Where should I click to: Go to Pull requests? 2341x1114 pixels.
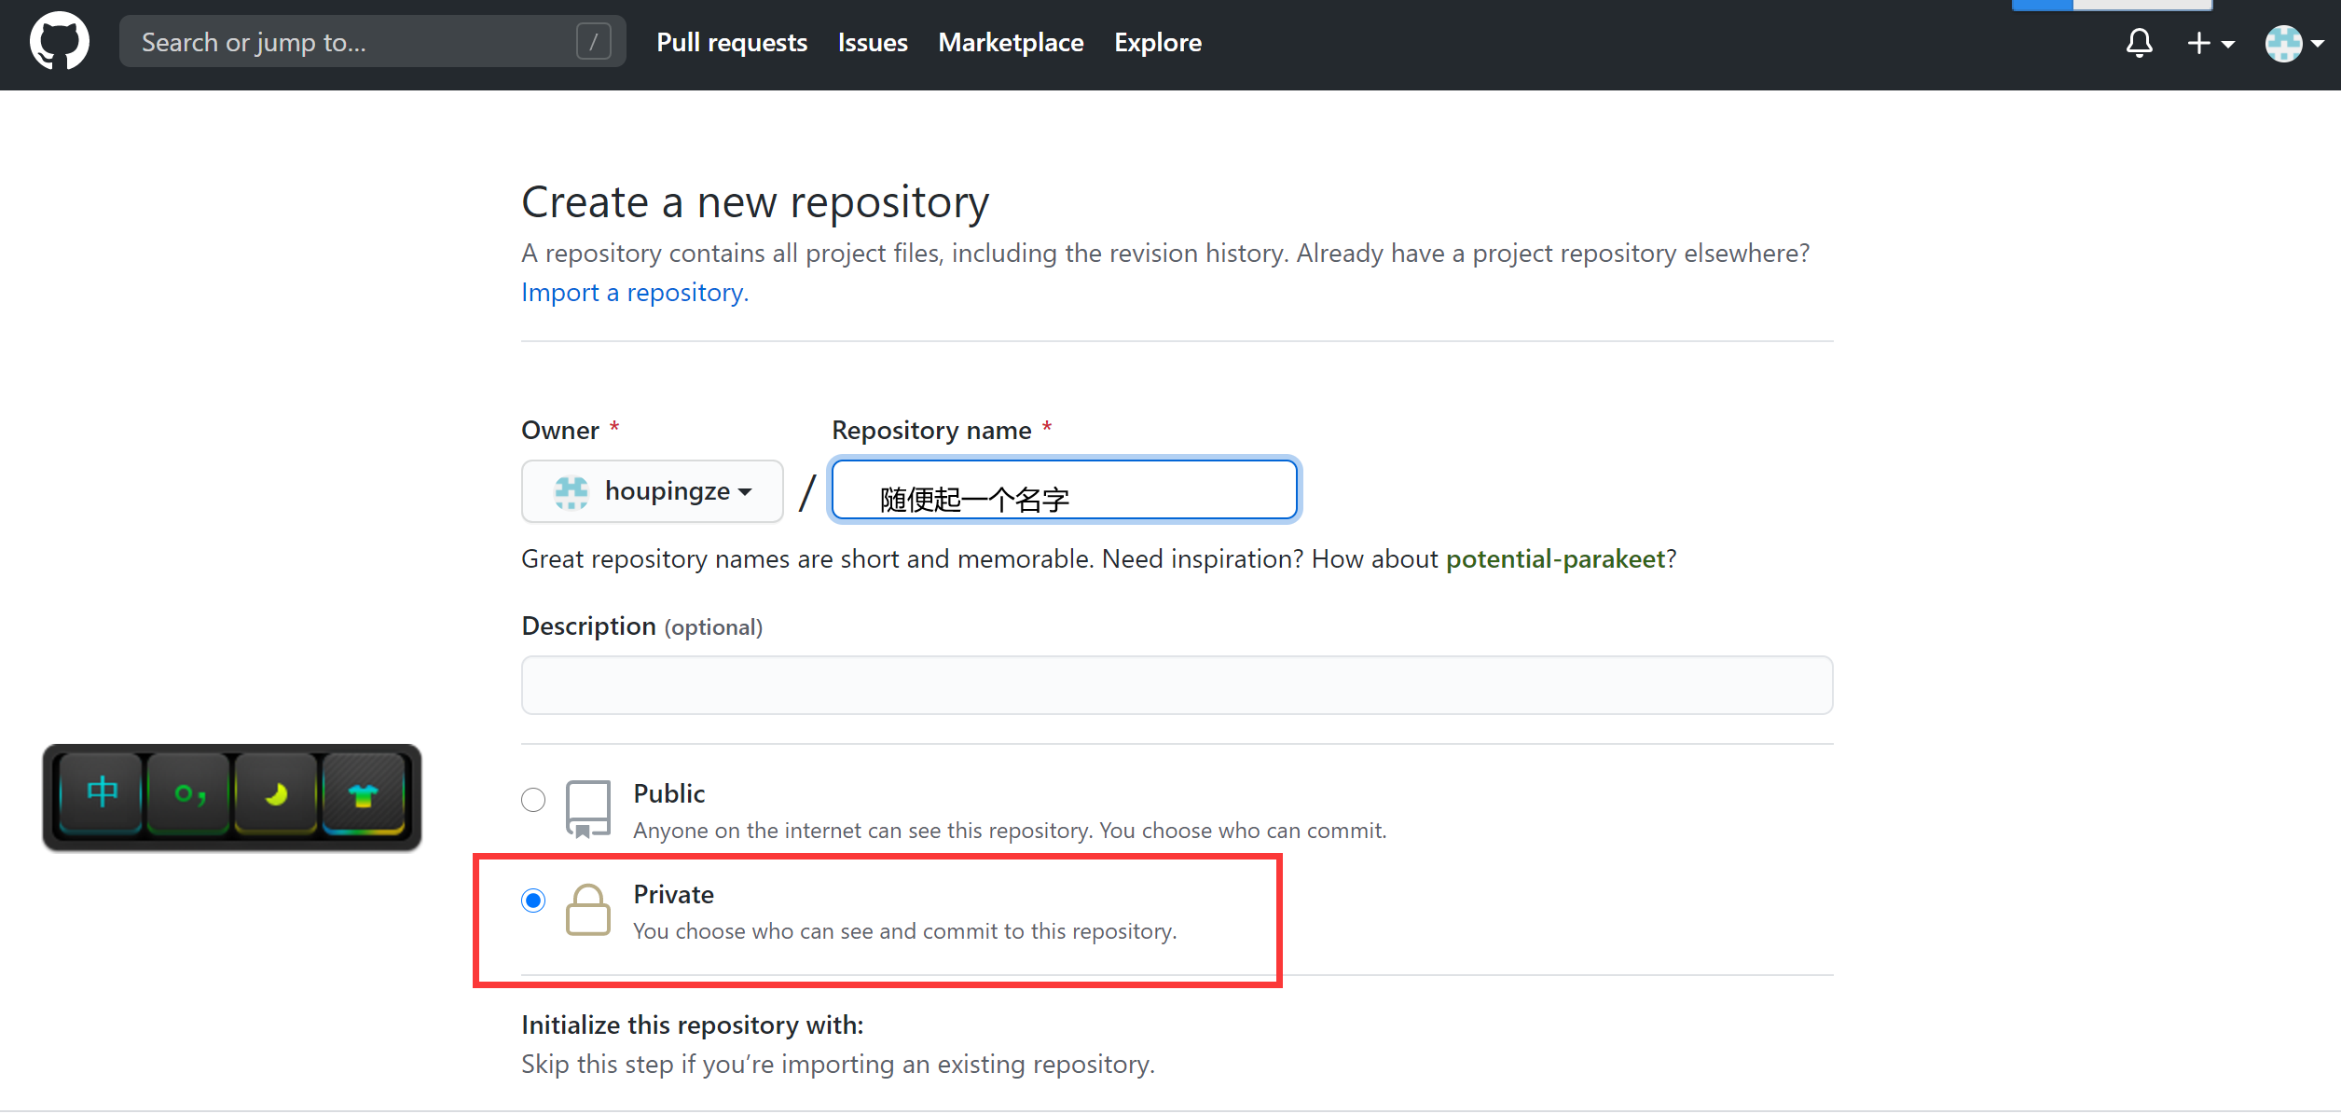731,43
